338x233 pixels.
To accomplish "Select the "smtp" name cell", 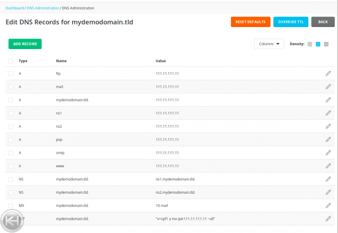I will [x=60, y=153].
